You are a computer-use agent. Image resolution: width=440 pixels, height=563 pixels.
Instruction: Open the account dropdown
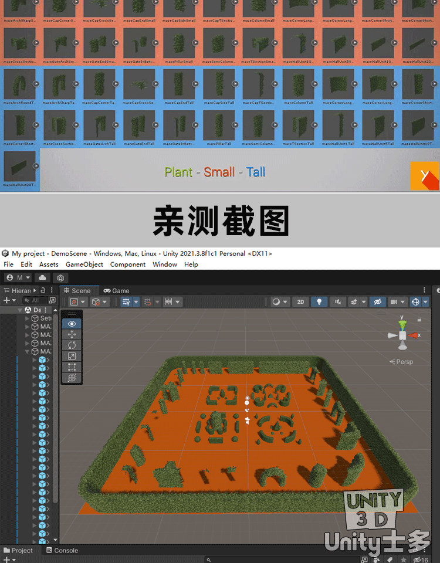tap(18, 277)
